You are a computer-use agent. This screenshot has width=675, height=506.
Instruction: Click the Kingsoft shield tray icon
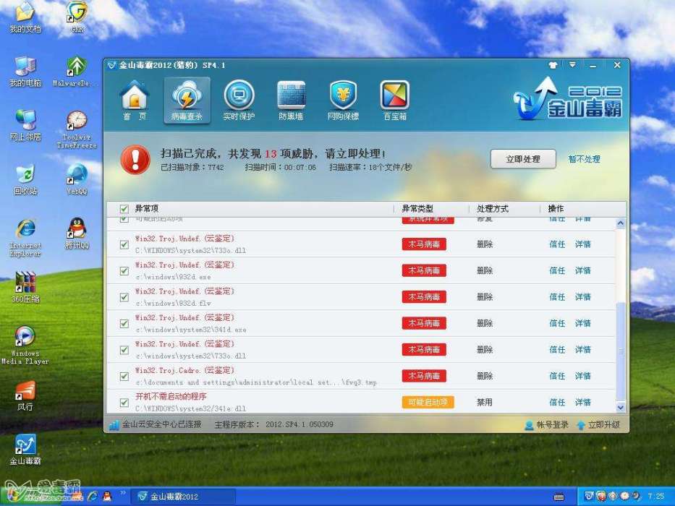pos(588,496)
